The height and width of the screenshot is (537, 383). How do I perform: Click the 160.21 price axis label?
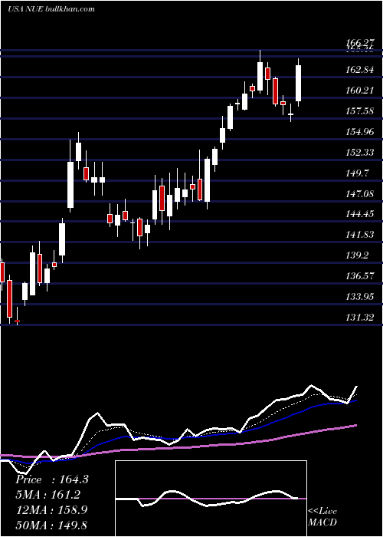point(360,91)
